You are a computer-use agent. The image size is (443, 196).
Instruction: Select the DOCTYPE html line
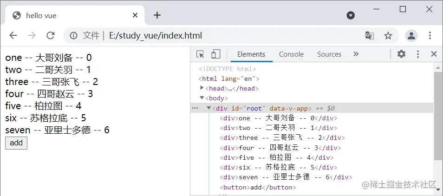pyautogui.click(x=227, y=69)
